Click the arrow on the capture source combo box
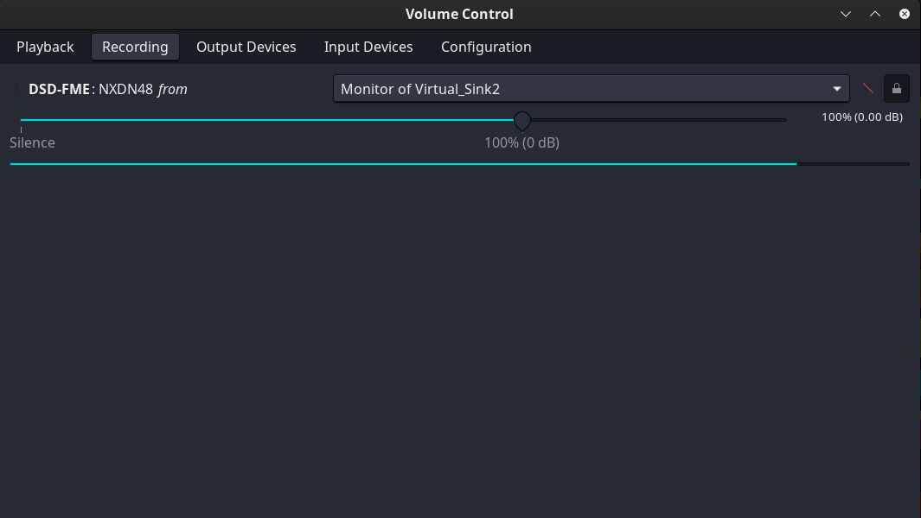Image resolution: width=921 pixels, height=518 pixels. tap(836, 89)
